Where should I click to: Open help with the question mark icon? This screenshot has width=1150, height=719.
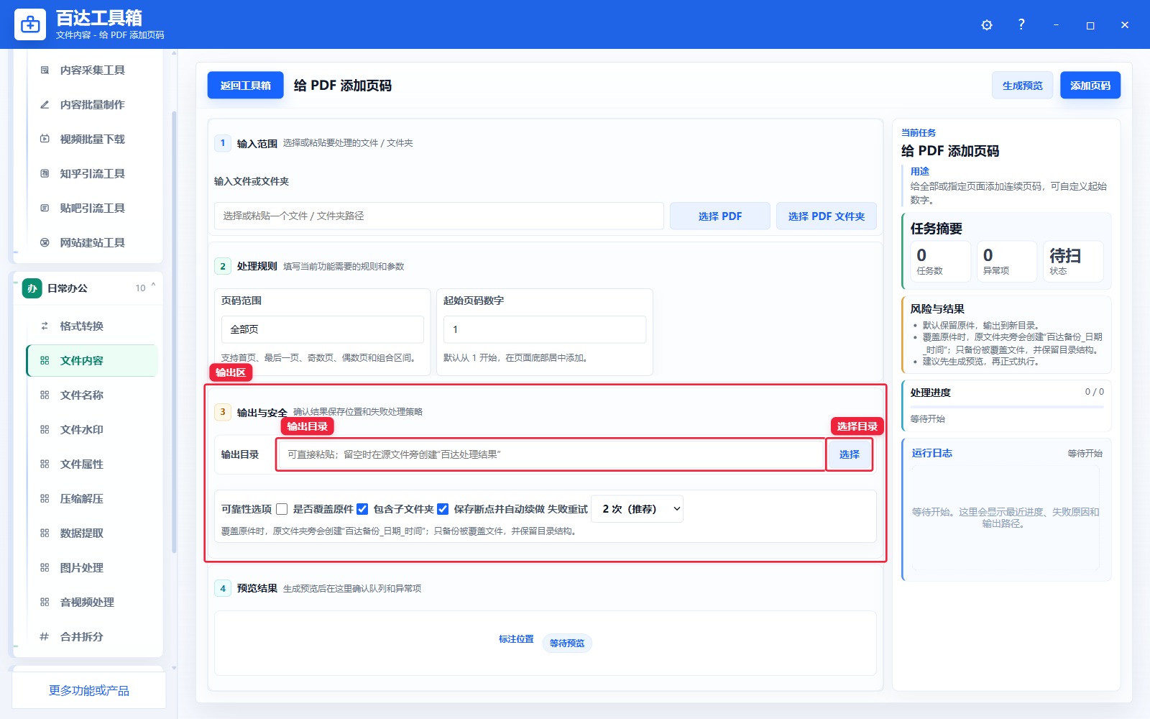tap(1021, 24)
